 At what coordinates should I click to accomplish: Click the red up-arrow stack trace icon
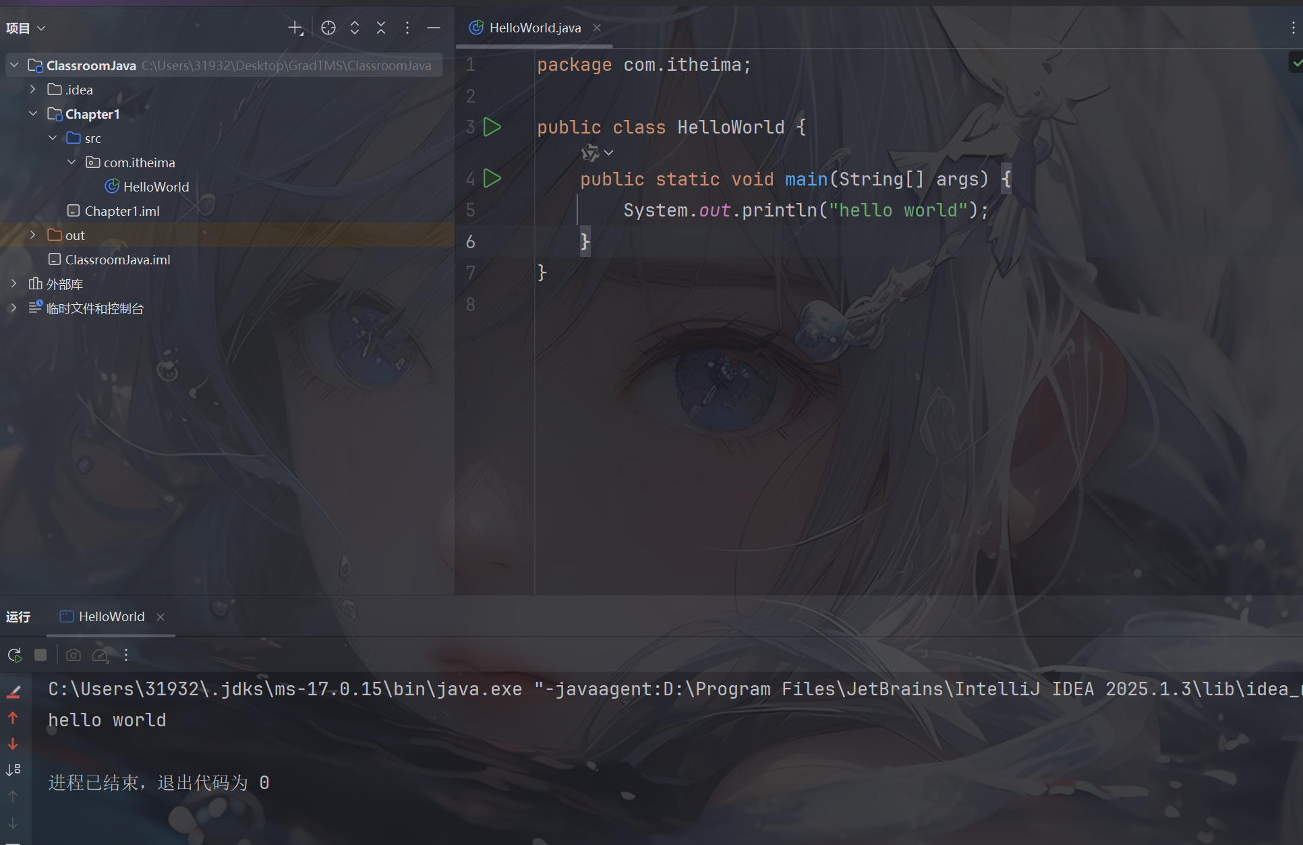(13, 718)
